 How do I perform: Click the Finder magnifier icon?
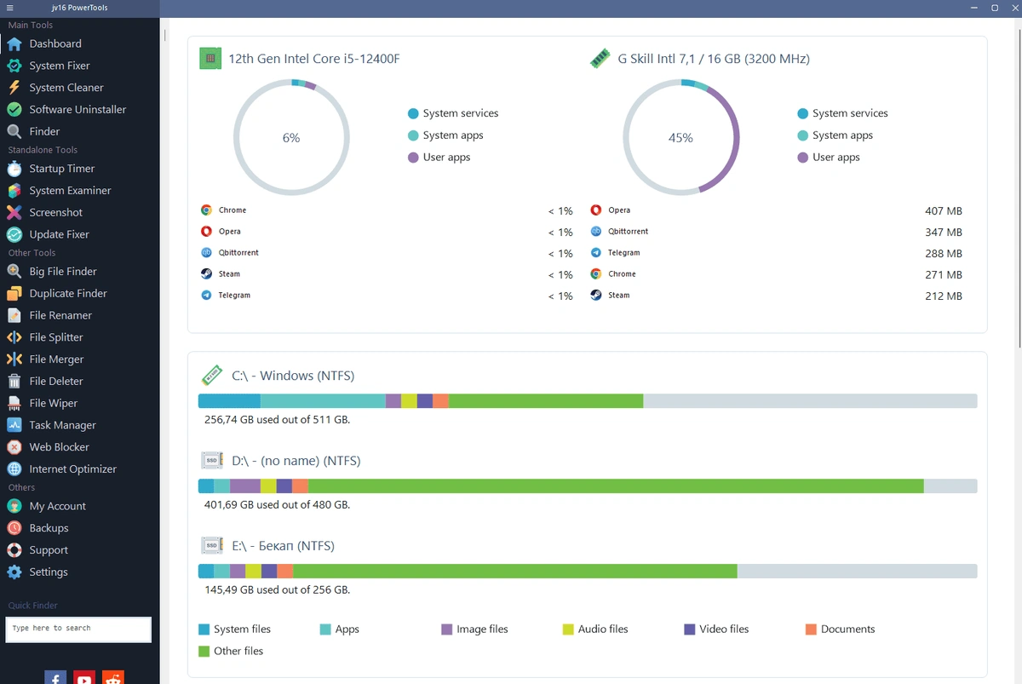[x=14, y=131]
